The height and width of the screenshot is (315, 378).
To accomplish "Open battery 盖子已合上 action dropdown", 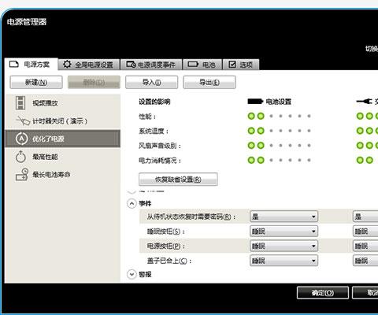I will (283, 261).
